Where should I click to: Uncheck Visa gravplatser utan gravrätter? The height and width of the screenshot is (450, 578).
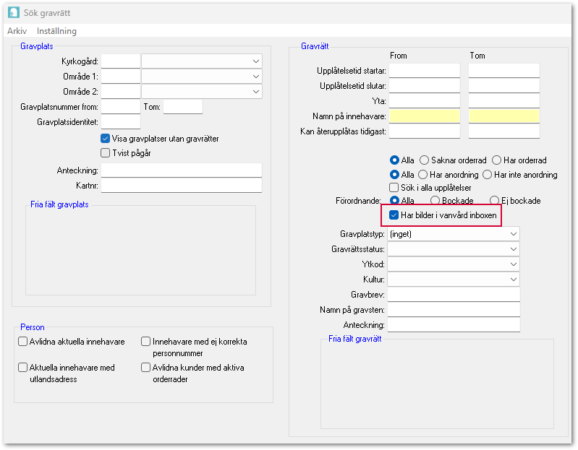(106, 139)
